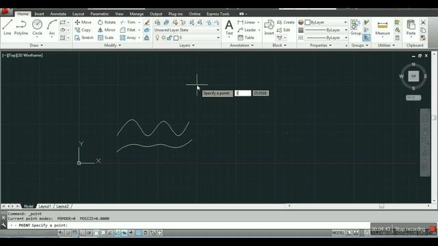438x246 pixels.
Task: Select the Line drawing tool
Action: click(8, 27)
